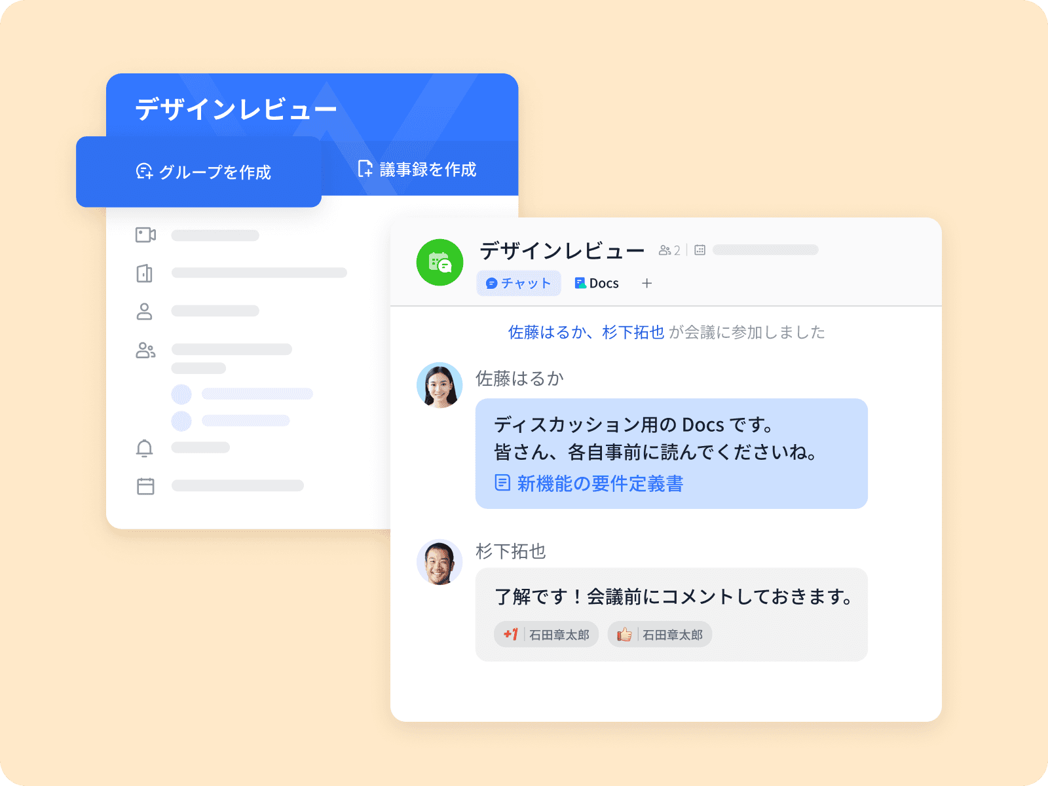Select the video camera icon in sidebar
The width and height of the screenshot is (1048, 786).
[145, 234]
